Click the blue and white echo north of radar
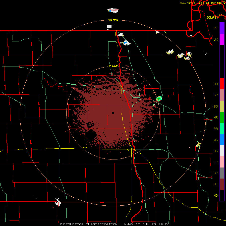The height and width of the screenshot is (226, 226). click(126, 43)
